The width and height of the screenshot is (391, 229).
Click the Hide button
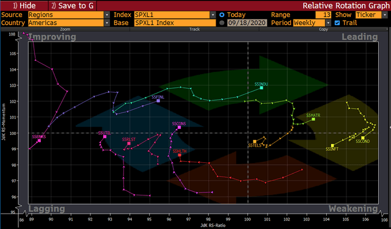24,5
